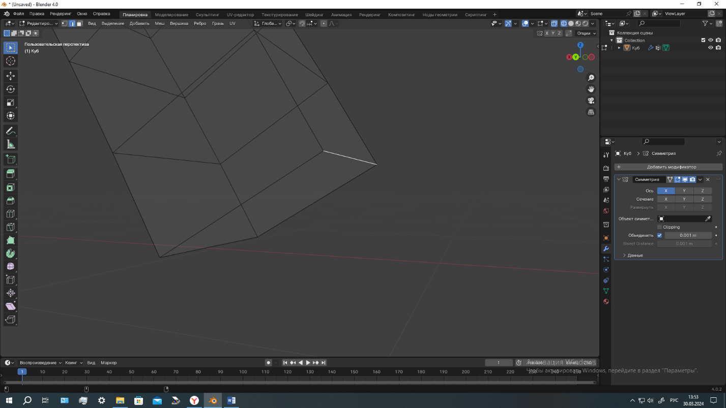726x408 pixels.
Task: Toggle camera view in the viewport
Action: pos(591,101)
